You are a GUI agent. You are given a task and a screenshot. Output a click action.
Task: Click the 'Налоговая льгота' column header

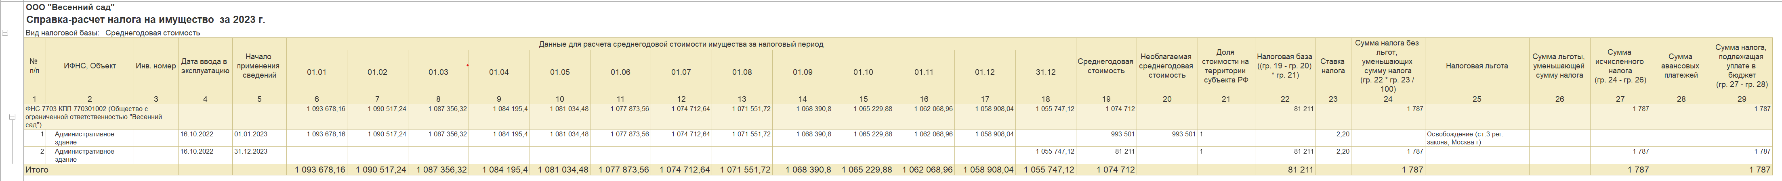point(1476,66)
